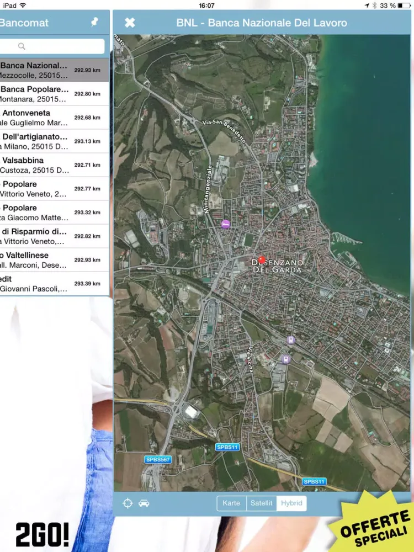Center map on current location crosshair icon
Viewport: 414px width, 552px height.
coord(128,503)
